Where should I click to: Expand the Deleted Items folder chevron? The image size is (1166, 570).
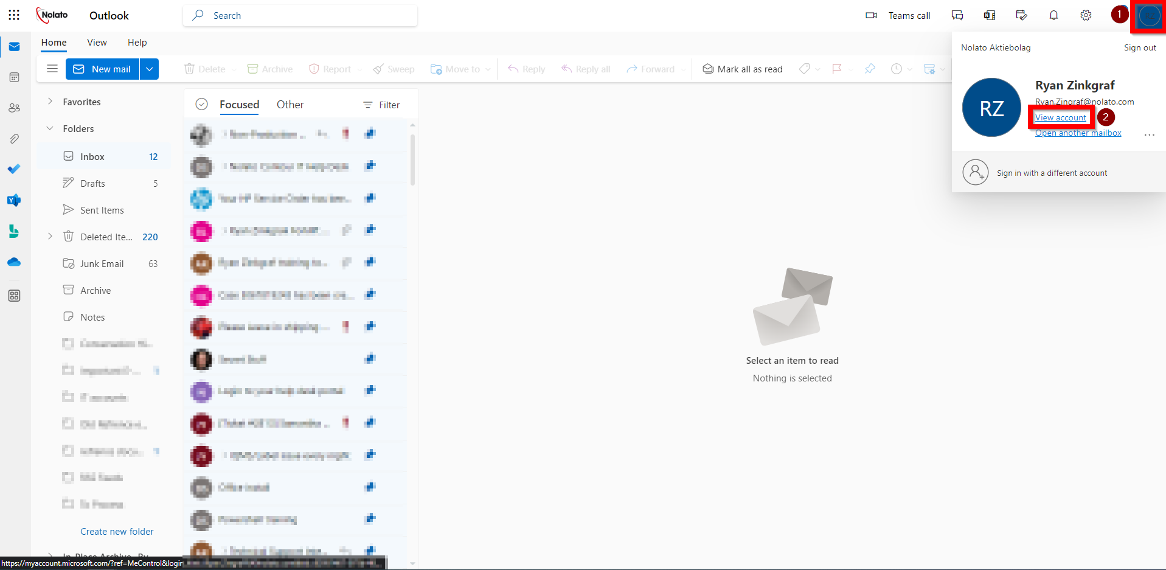point(50,237)
